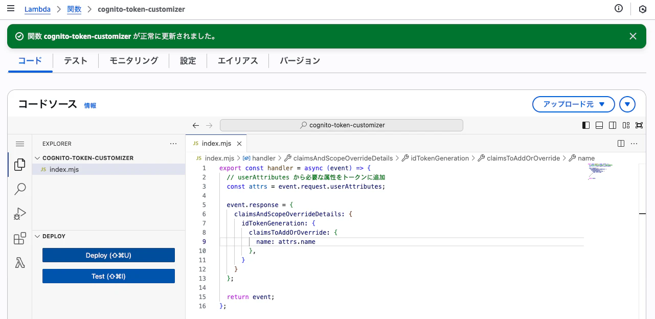The image size is (655, 319).
Task: Toggle the primary side bar visibility
Action: pyautogui.click(x=586, y=125)
